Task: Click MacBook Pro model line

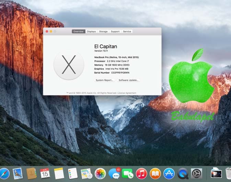Action: pos(117,57)
